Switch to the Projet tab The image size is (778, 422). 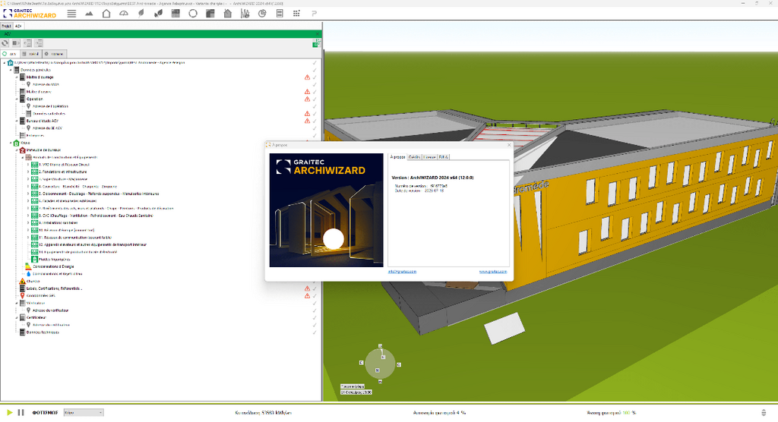click(6, 26)
